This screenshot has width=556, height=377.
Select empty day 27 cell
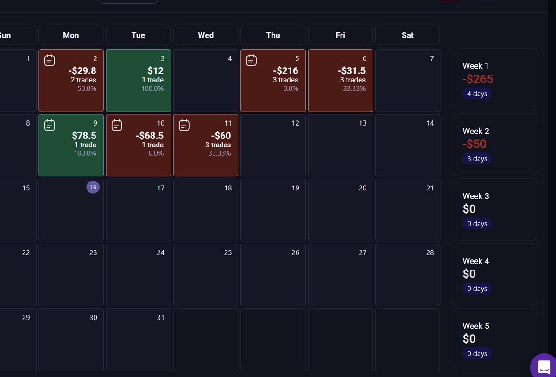(x=340, y=275)
